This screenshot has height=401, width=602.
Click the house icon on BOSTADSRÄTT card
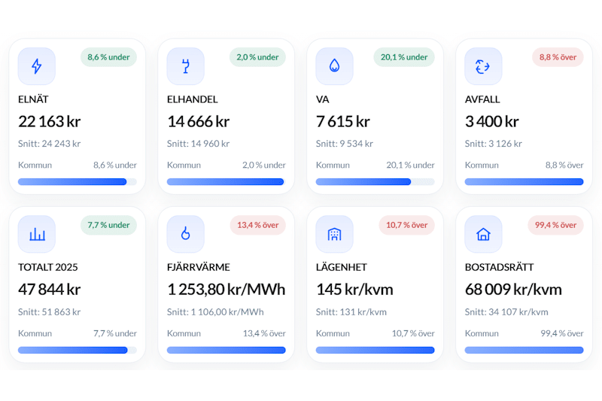(483, 234)
